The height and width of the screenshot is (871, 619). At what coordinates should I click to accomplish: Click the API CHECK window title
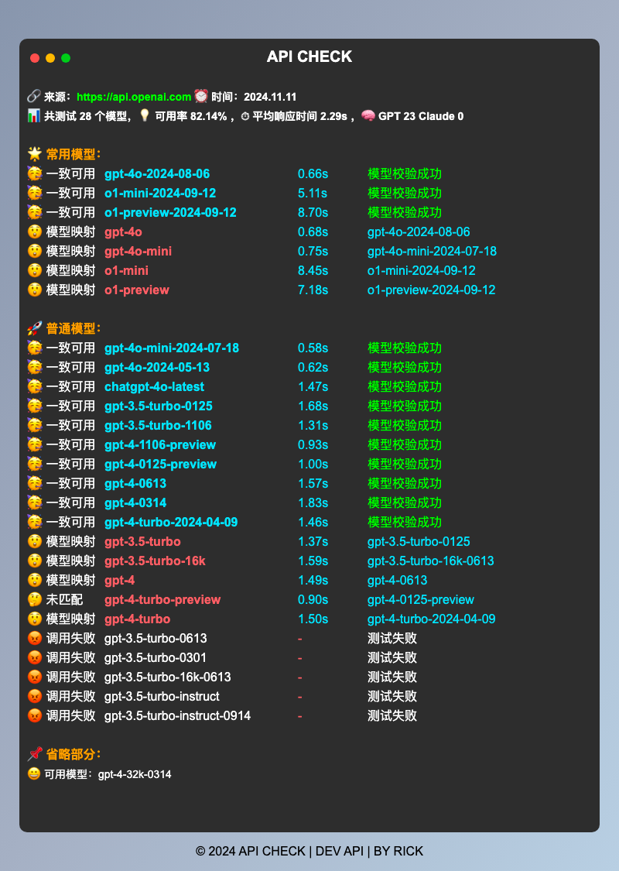click(x=309, y=57)
